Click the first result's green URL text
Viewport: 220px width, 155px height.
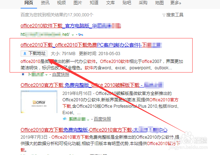45,34
